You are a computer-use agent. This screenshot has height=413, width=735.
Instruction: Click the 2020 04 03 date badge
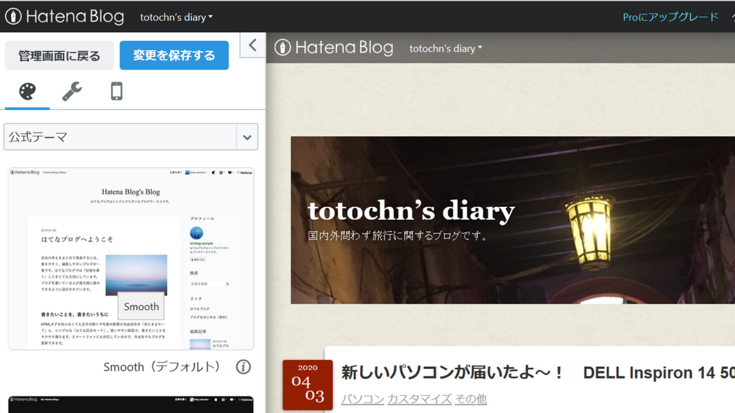click(x=308, y=385)
